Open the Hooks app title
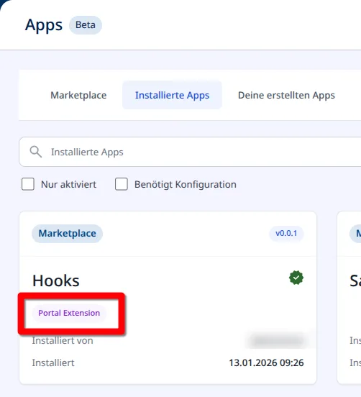The width and height of the screenshot is (361, 397). click(x=56, y=280)
